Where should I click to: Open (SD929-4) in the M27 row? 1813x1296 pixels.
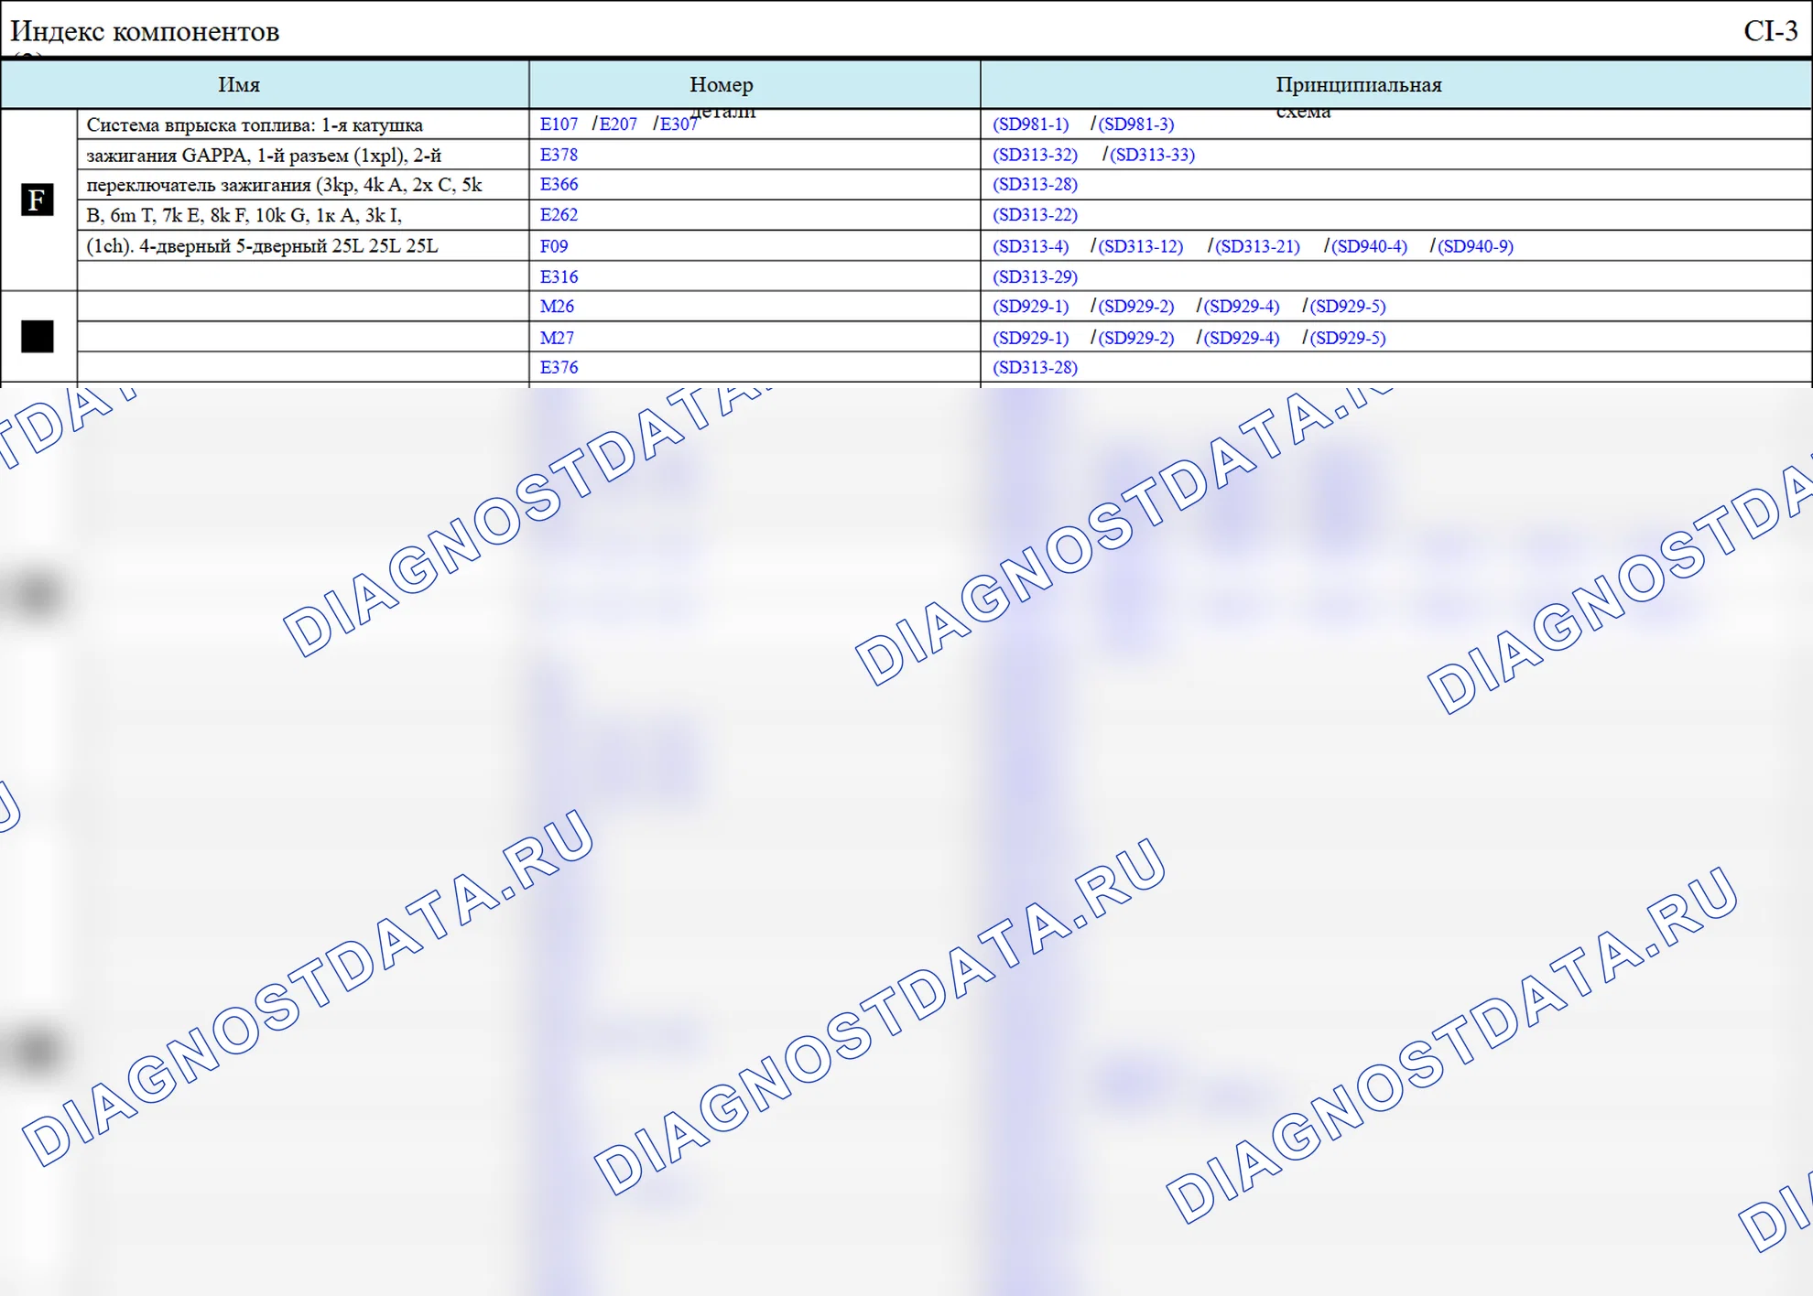[x=1242, y=338]
